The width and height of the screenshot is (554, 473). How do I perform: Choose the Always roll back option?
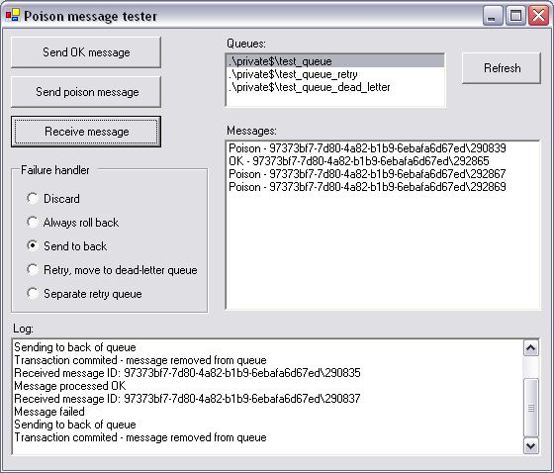pos(73,223)
